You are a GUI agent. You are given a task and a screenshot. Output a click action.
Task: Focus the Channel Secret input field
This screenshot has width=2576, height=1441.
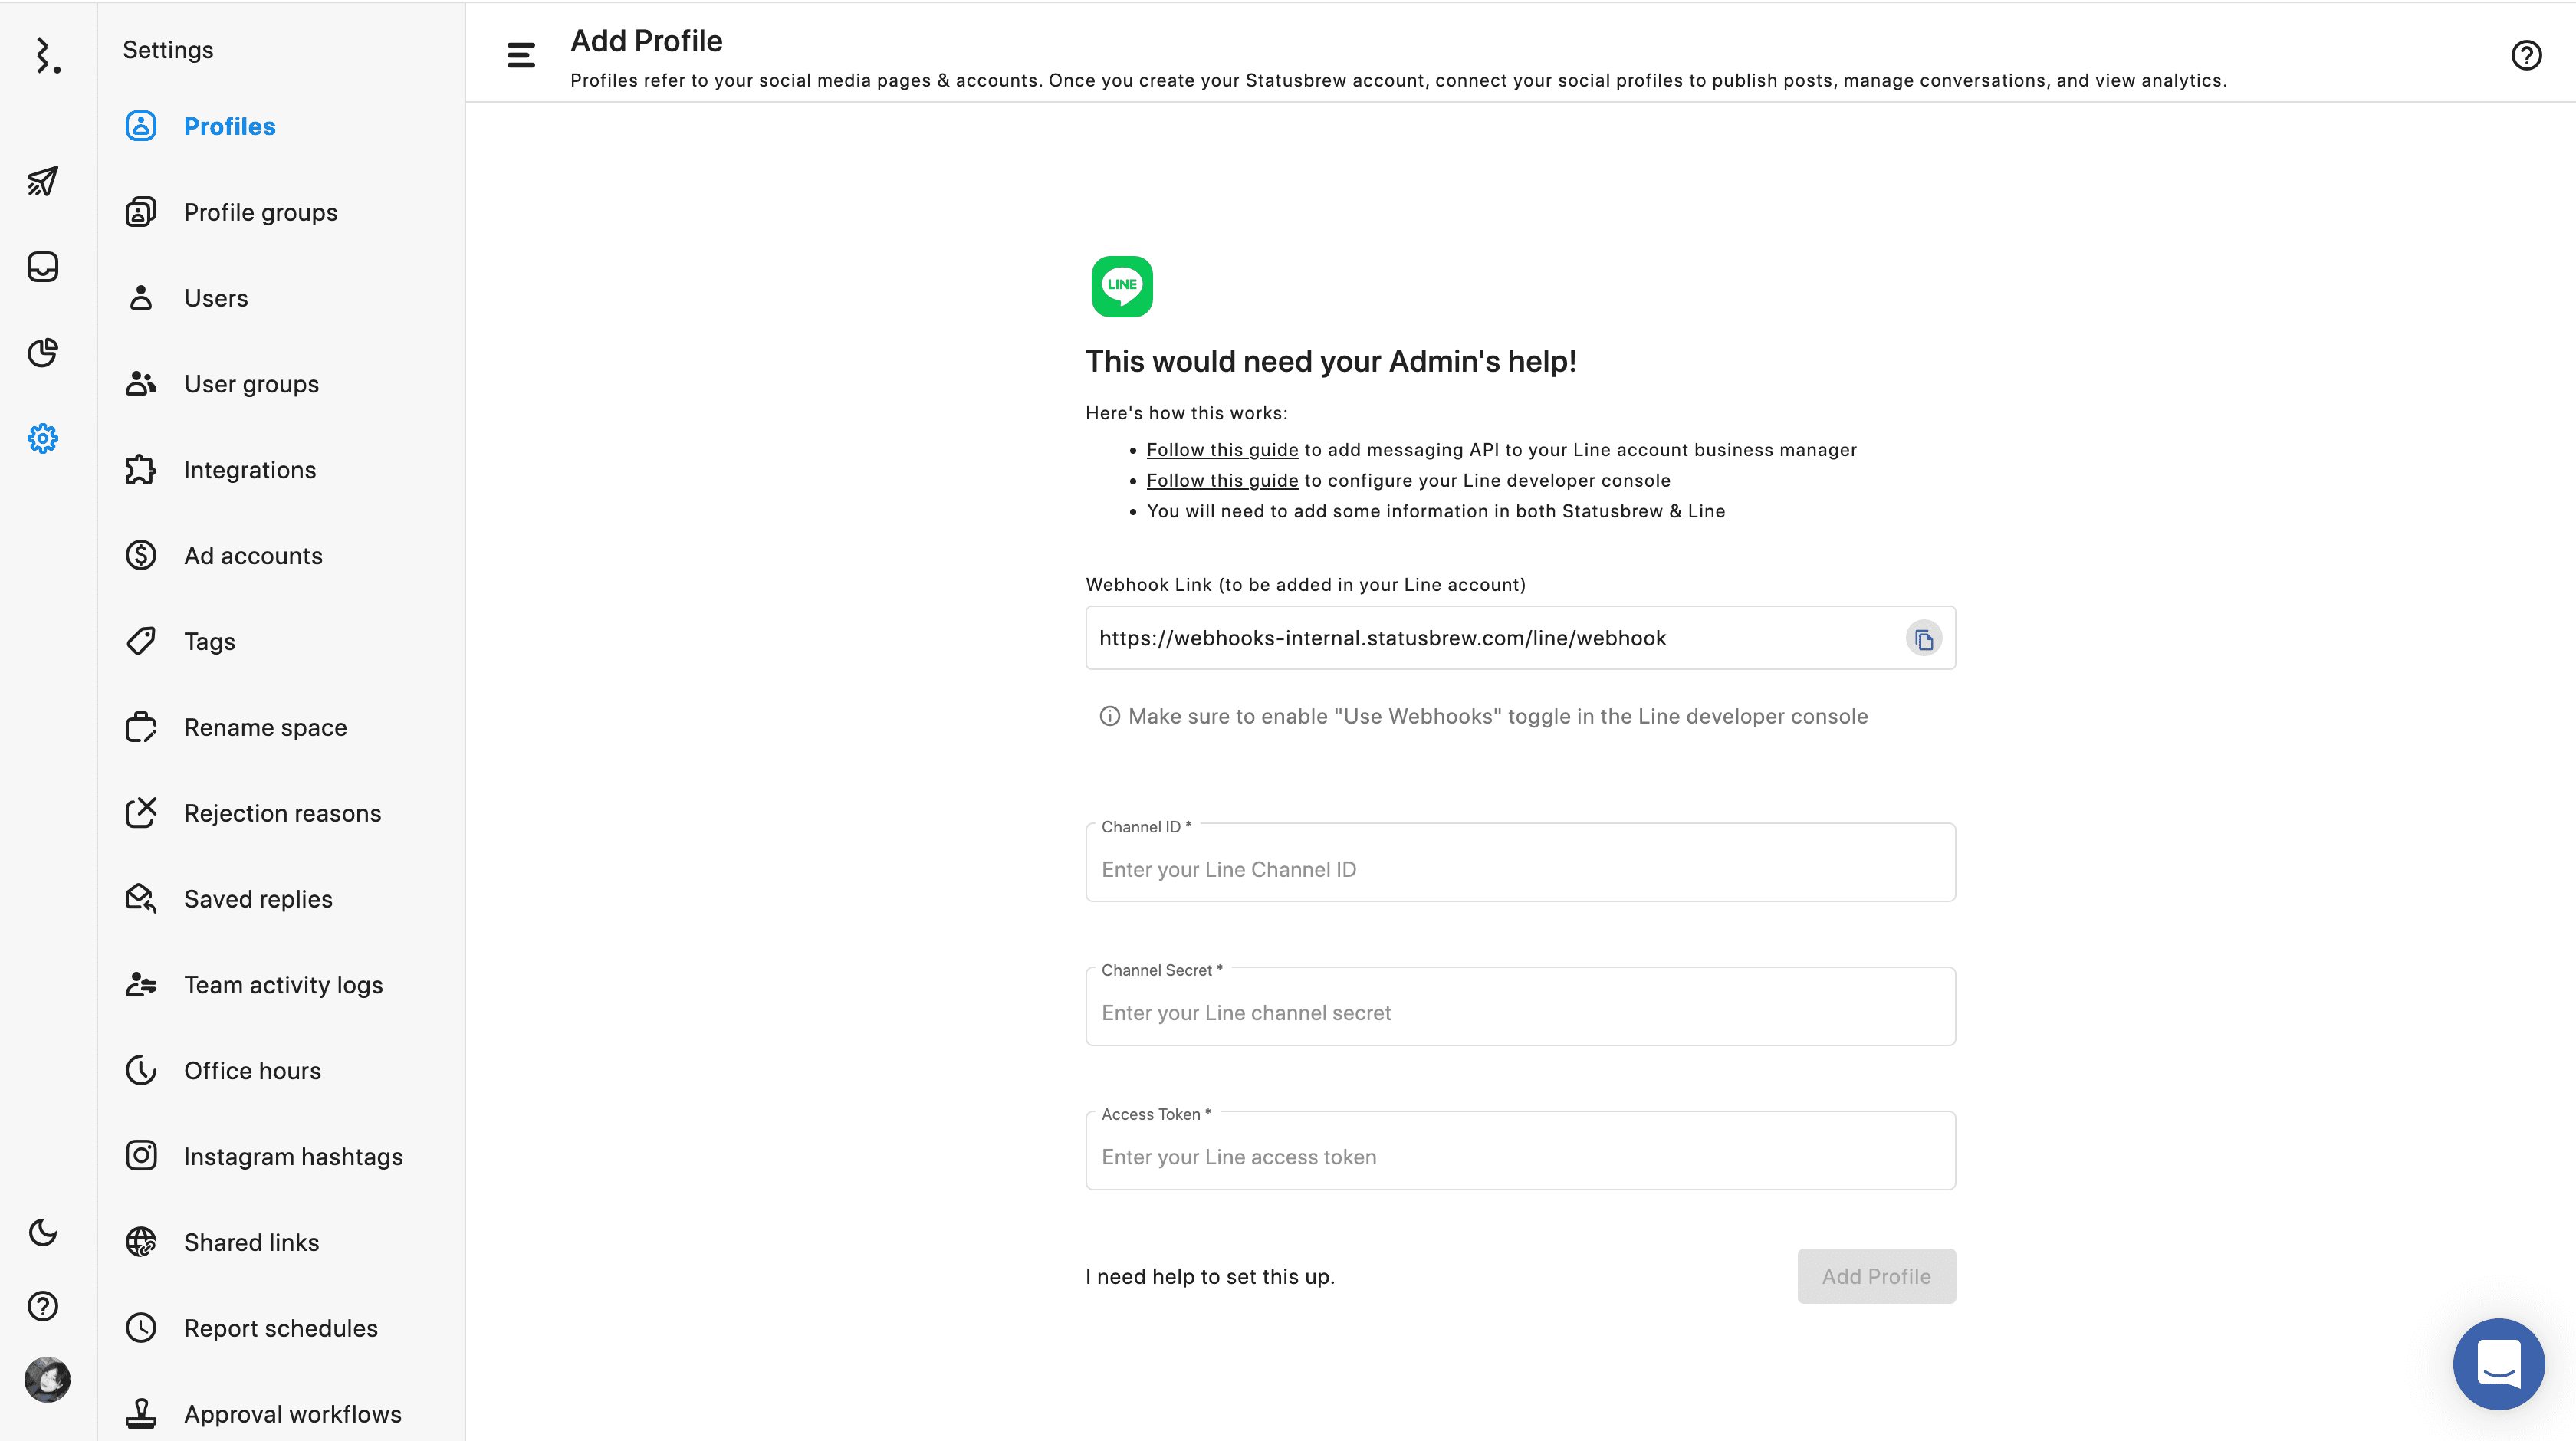1520,1006
